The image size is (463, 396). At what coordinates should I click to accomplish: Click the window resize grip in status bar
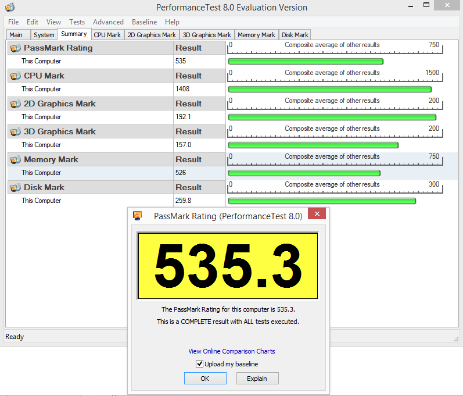pos(456,339)
